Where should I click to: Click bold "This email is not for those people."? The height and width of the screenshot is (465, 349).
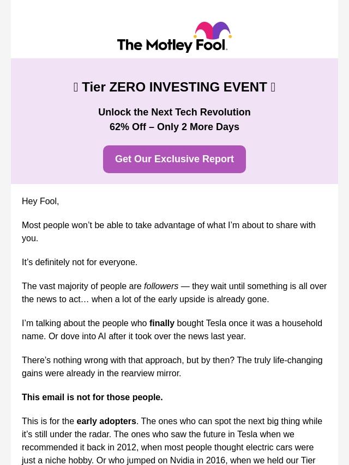click(x=92, y=397)
